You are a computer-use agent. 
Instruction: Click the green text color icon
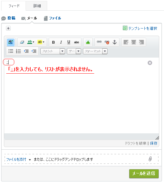click(x=30, y=42)
